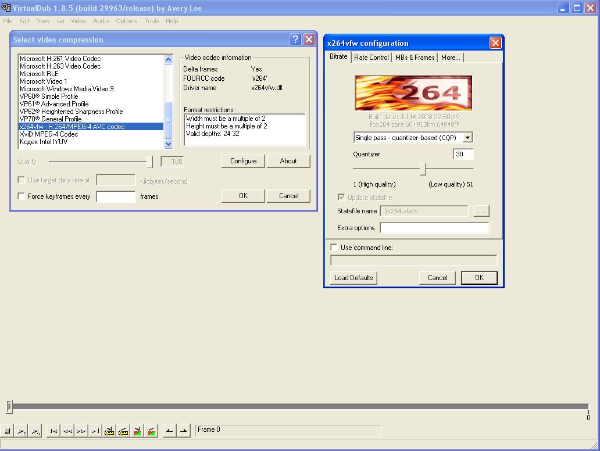Viewport: 600px width, 451px height.
Task: Open the Video menu
Action: click(78, 21)
